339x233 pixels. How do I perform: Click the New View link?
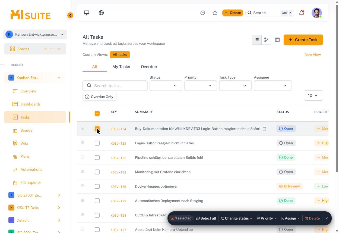coord(313,55)
